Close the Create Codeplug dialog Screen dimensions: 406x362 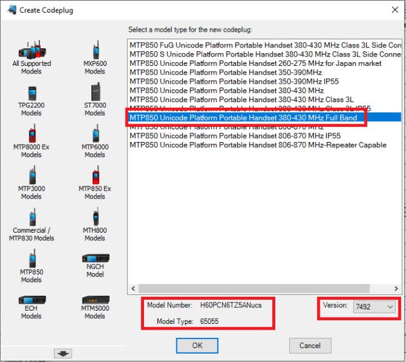[395, 10]
